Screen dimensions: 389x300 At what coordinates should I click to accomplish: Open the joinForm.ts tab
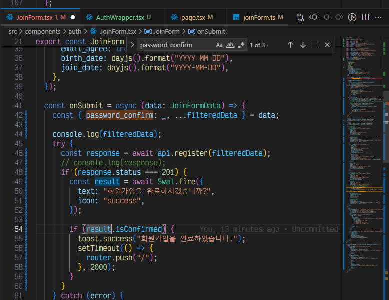tap(258, 17)
